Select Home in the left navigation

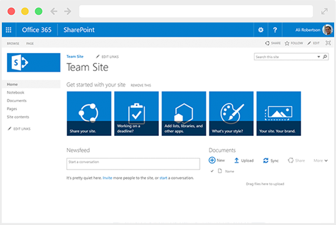pos(31,84)
